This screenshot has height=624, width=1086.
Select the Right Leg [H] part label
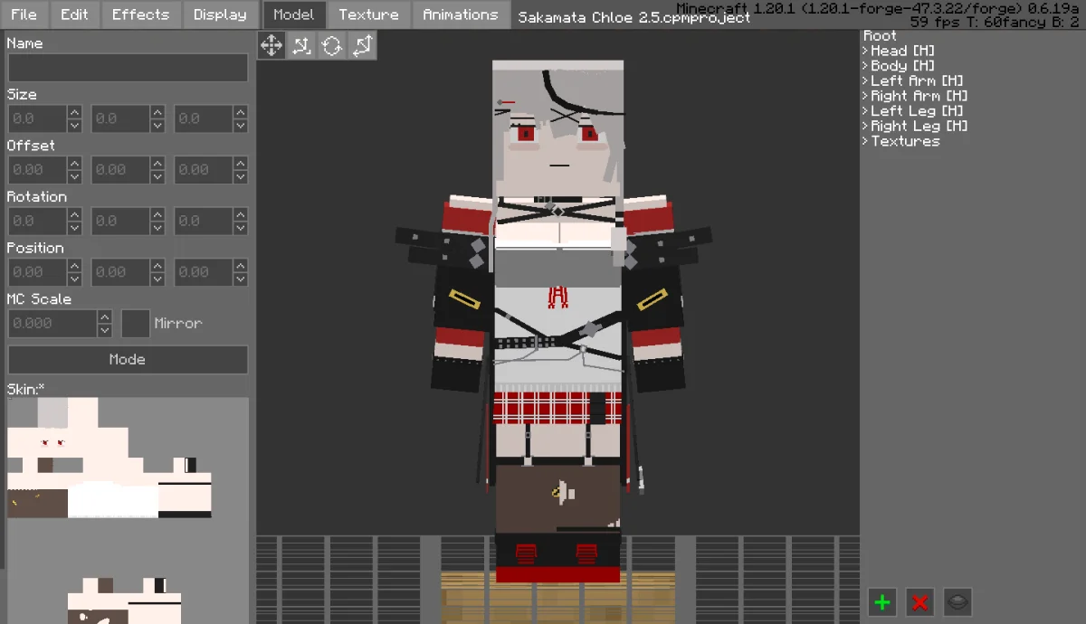(x=920, y=127)
